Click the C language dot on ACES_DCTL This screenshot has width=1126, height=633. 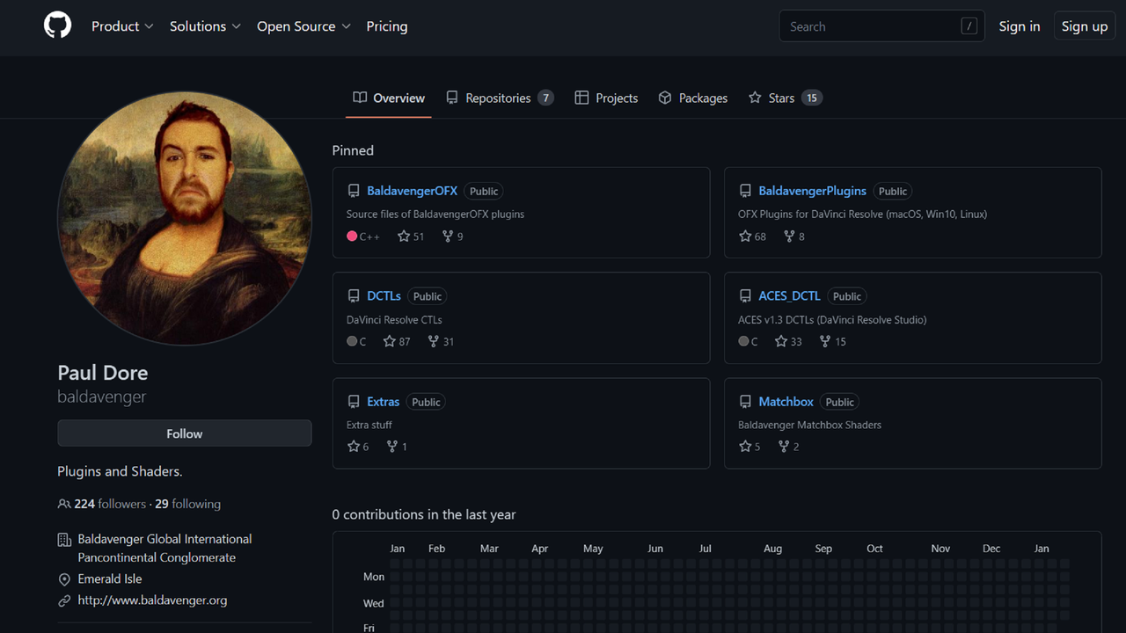[743, 341]
